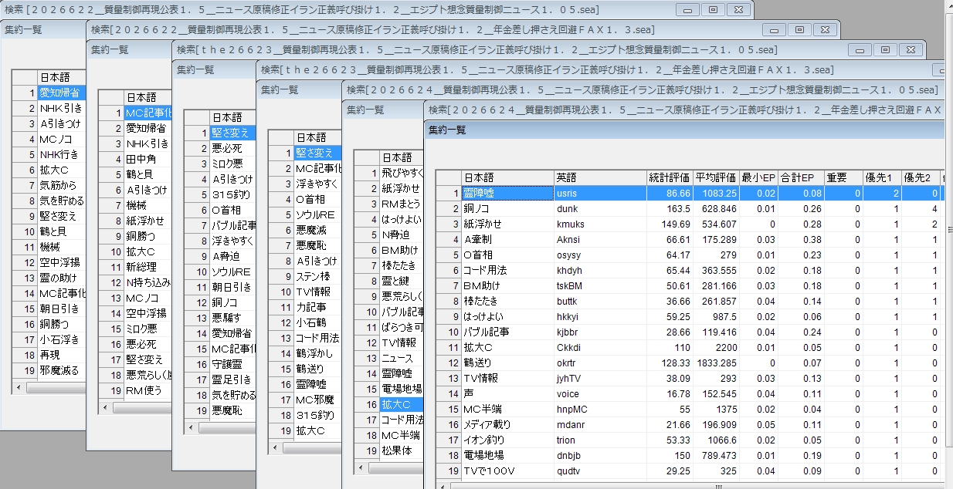This screenshot has height=489, width=953.
Task: Select the 'buttk' cell
Action: (599, 302)
